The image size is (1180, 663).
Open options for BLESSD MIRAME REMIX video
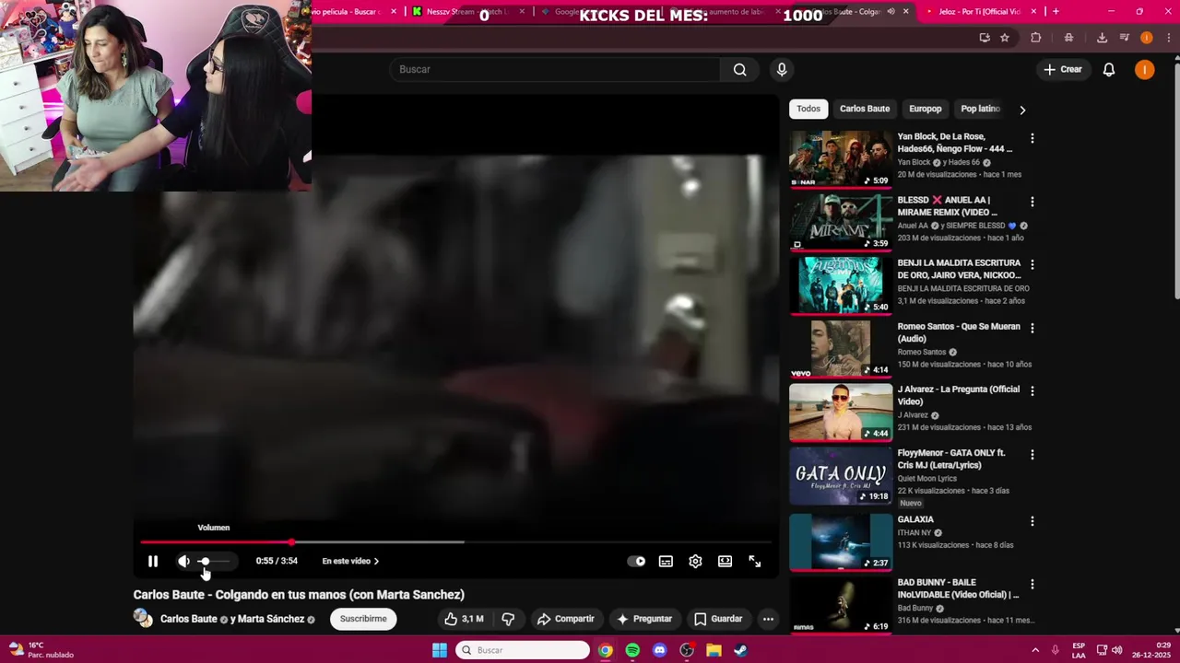[x=1032, y=202]
